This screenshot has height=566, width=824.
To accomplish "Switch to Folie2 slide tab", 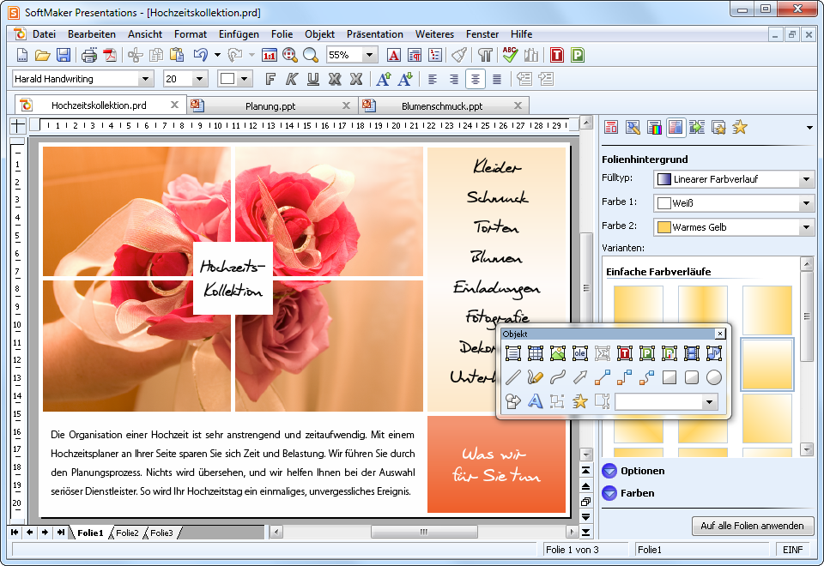I will [127, 533].
